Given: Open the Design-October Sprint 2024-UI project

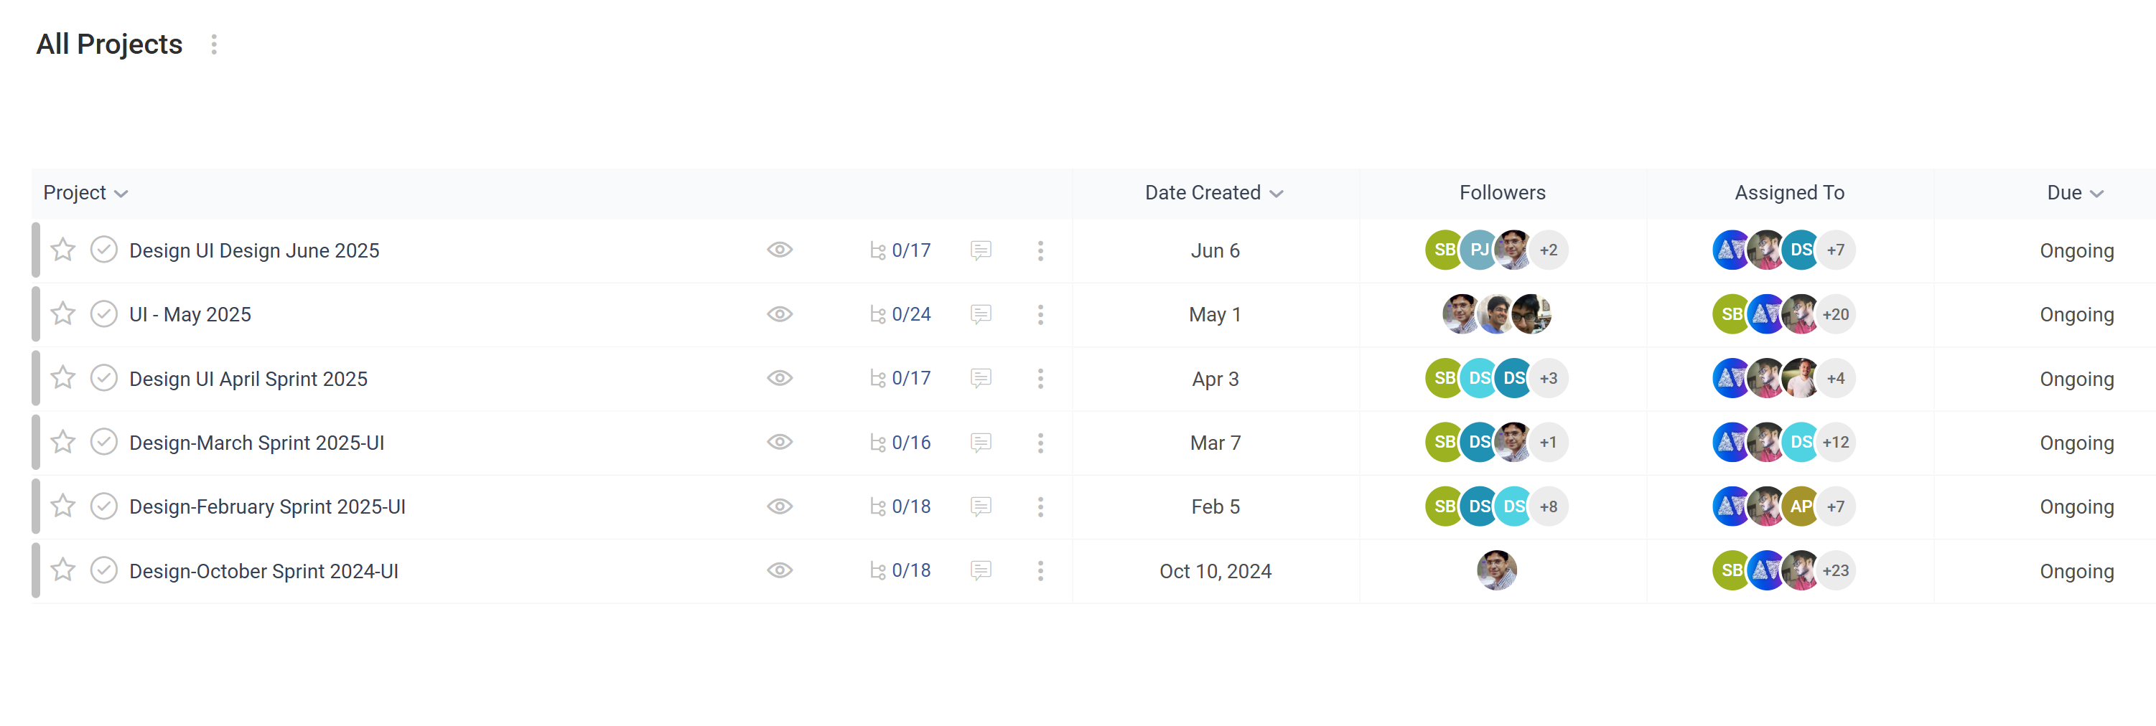Looking at the screenshot, I should (263, 570).
